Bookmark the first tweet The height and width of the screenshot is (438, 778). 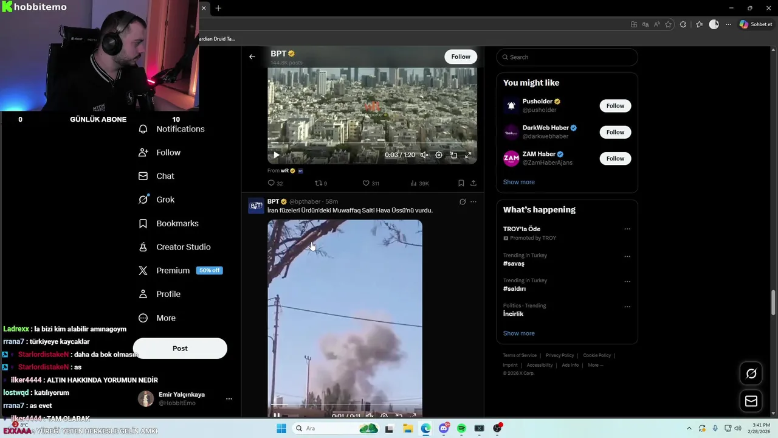point(461,183)
